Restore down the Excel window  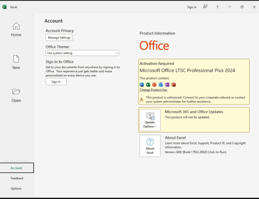tap(242, 7)
